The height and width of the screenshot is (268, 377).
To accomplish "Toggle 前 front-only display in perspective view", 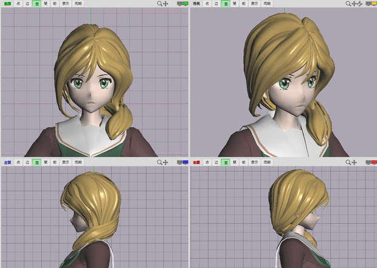I will pyautogui.click(x=244, y=4).
